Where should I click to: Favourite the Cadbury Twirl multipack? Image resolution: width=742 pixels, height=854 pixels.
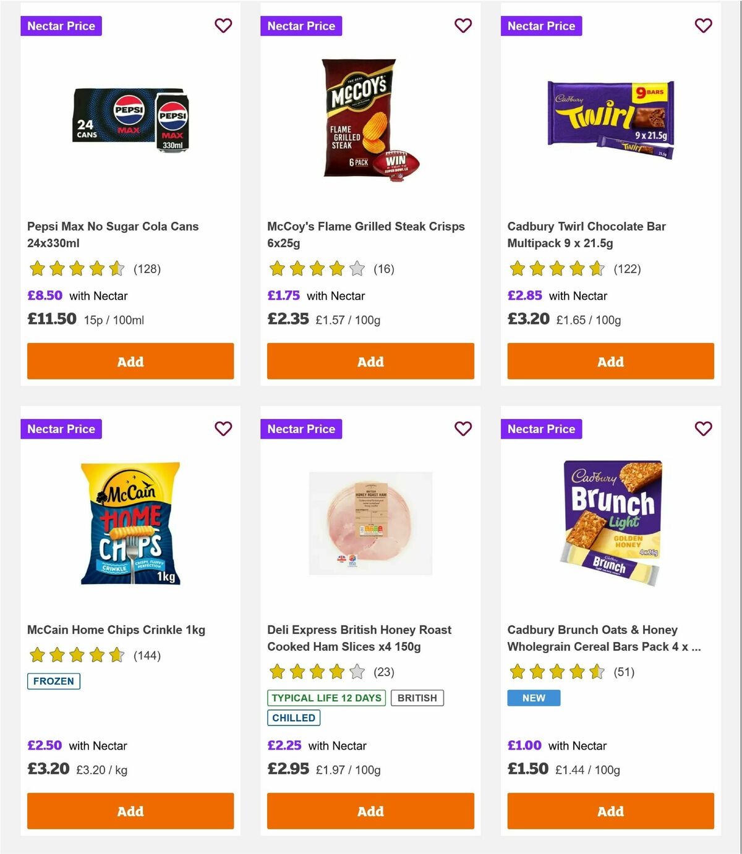tap(702, 26)
